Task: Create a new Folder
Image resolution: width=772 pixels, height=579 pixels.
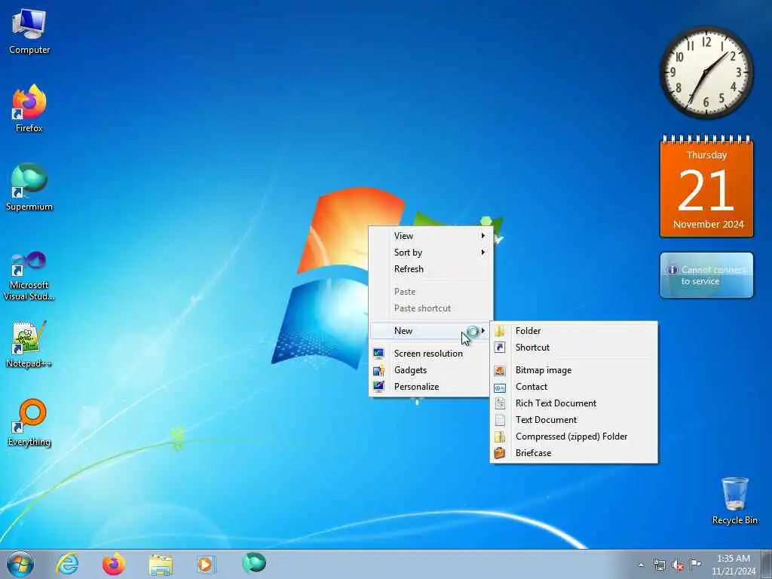Action: (x=574, y=331)
